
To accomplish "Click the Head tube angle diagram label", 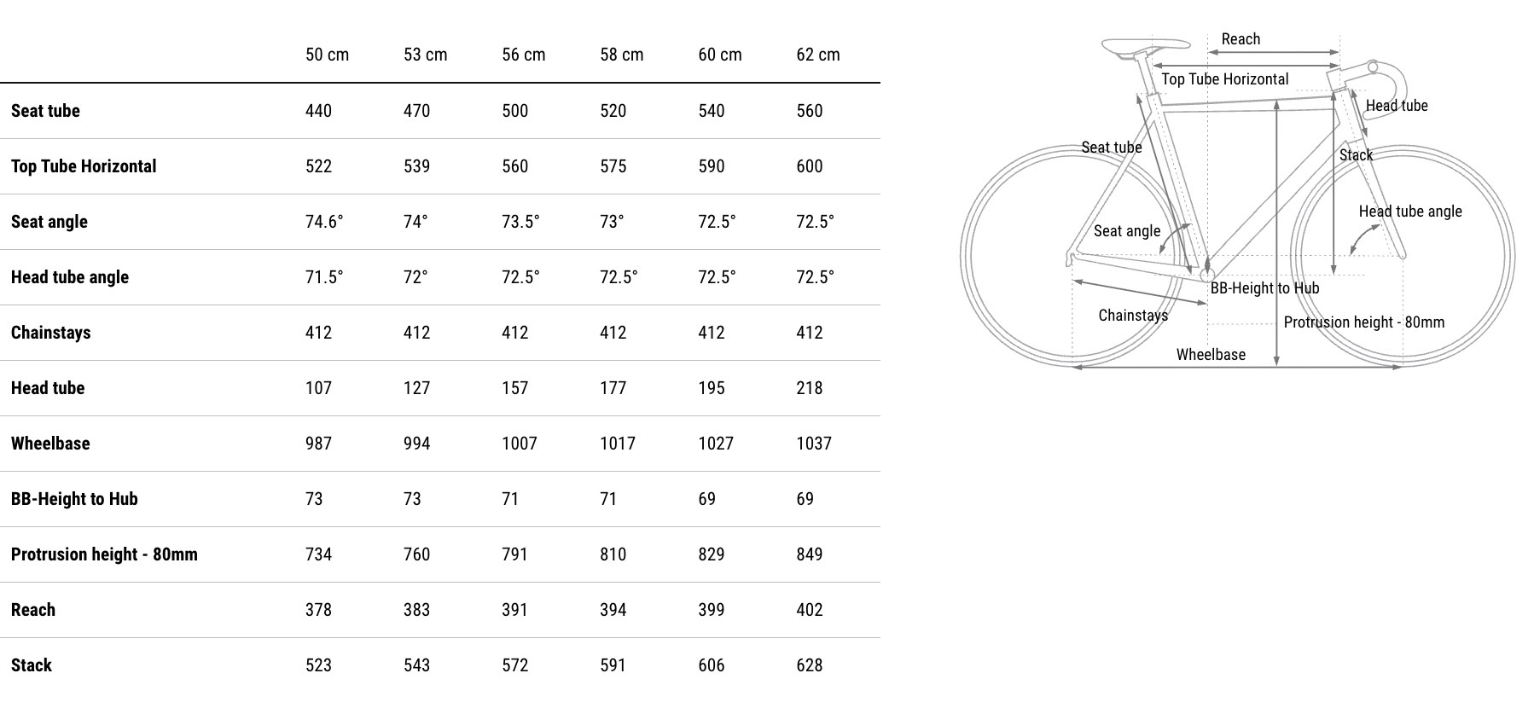I will tap(1409, 212).
